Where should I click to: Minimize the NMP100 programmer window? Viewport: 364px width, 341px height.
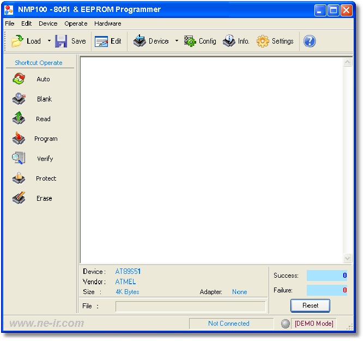[x=320, y=10]
